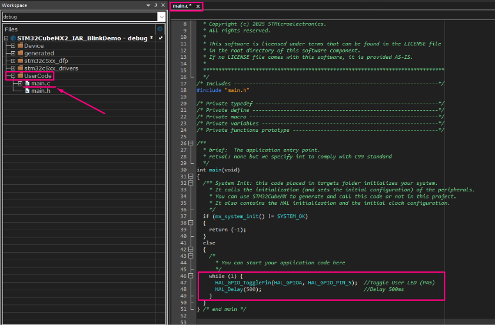
Task: Click the Device folder icon
Action: [x=21, y=45]
